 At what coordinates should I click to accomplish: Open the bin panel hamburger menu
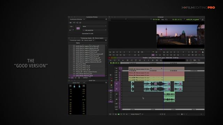click(106, 40)
